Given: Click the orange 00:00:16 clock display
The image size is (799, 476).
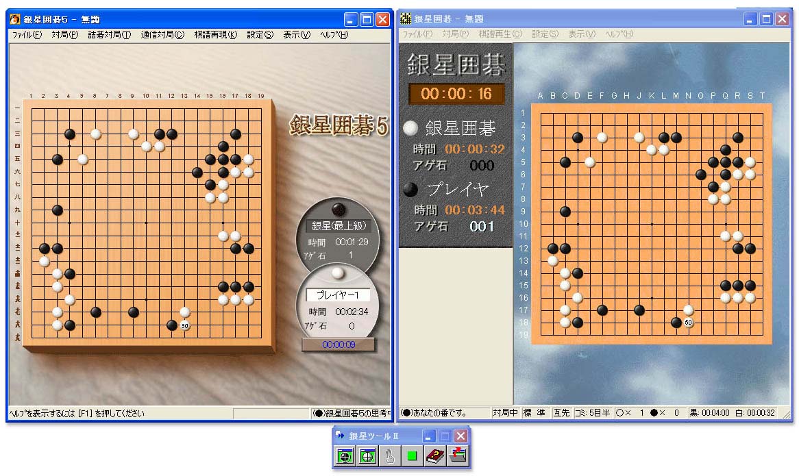Looking at the screenshot, I should [456, 94].
